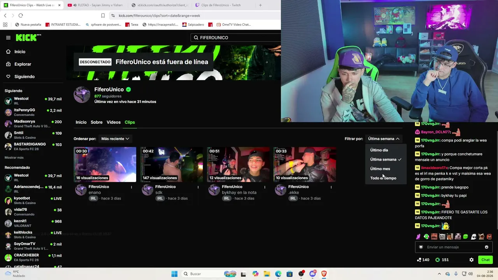Open the ItsPennyGG channel in the sidebar

pyautogui.click(x=33, y=112)
